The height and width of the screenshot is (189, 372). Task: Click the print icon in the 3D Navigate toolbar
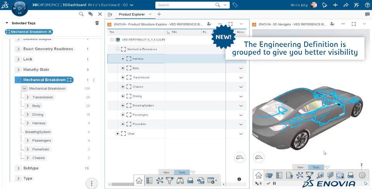tap(351, 175)
